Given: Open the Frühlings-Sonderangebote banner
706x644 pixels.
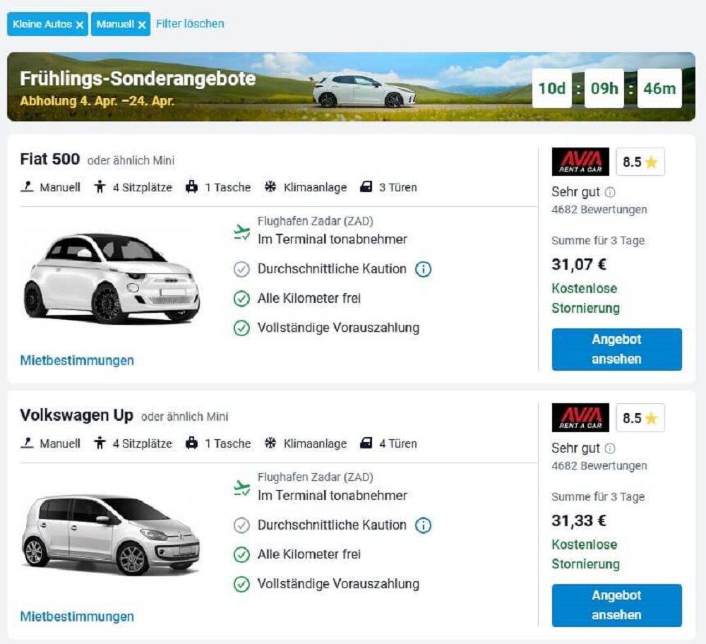Looking at the screenshot, I should [x=351, y=87].
